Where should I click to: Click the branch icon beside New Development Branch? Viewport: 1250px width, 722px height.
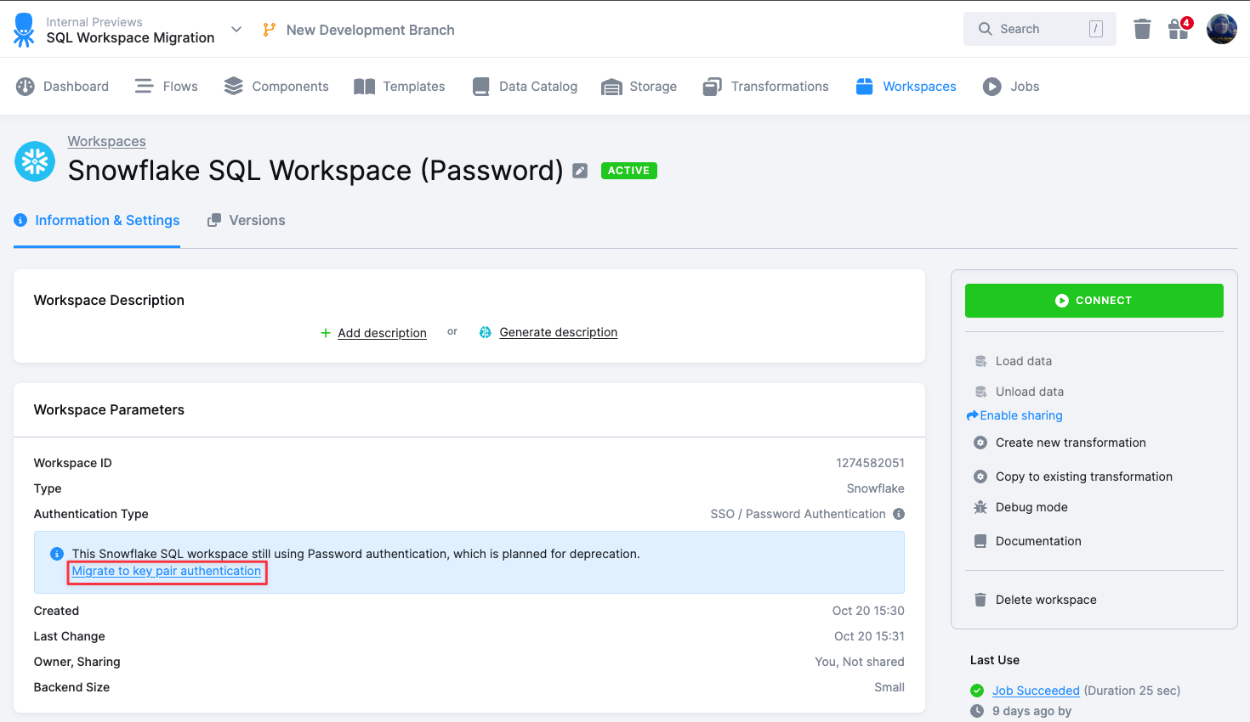coord(270,30)
